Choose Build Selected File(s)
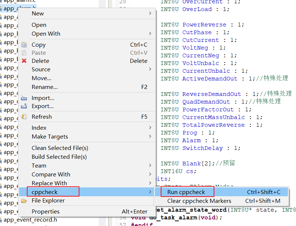The image size is (296, 226). (87, 157)
